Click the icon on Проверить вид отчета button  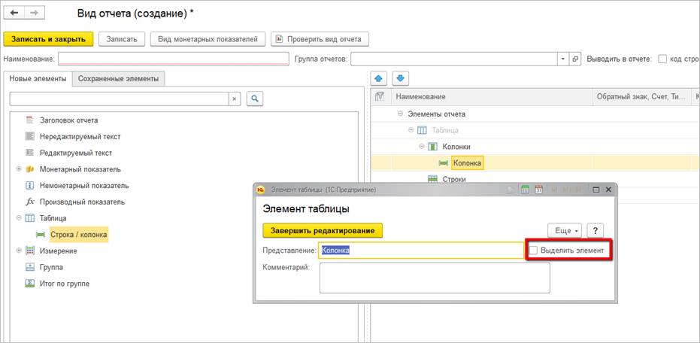click(280, 39)
